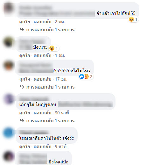Like the โฆษณาสินค้าไปในตัว comment
This screenshot has height=165, width=153.
(25, 147)
